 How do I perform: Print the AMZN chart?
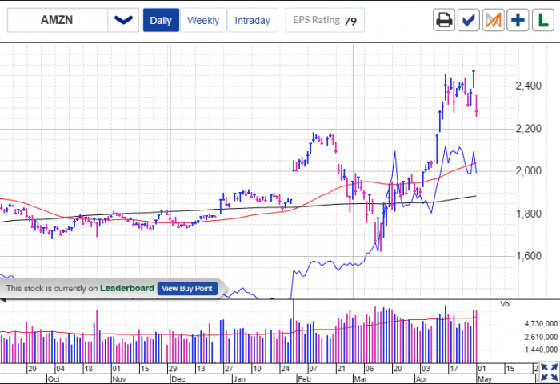click(x=444, y=20)
